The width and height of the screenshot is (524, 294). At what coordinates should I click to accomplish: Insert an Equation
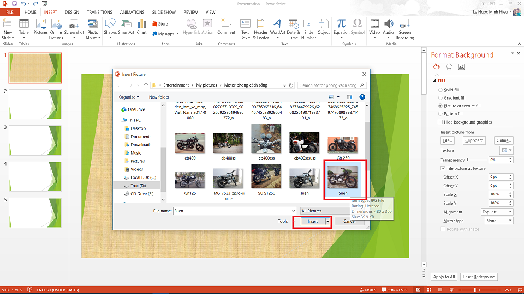pyautogui.click(x=341, y=29)
